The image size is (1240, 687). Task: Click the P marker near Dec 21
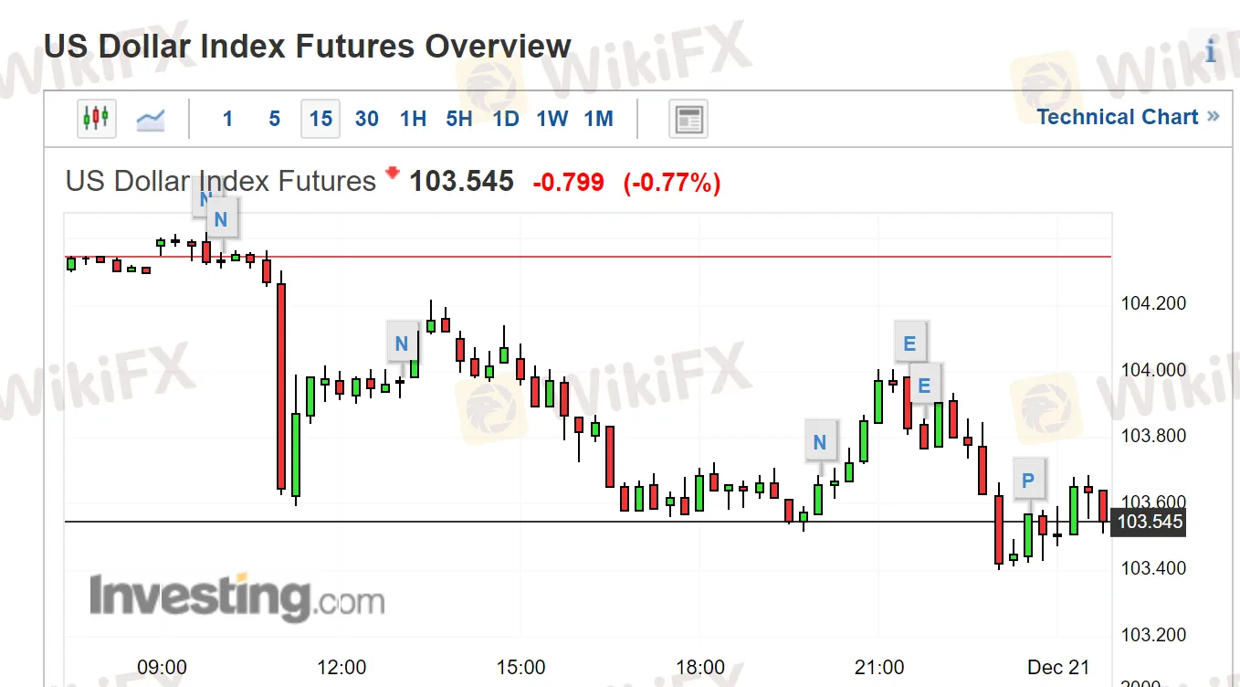(1028, 480)
